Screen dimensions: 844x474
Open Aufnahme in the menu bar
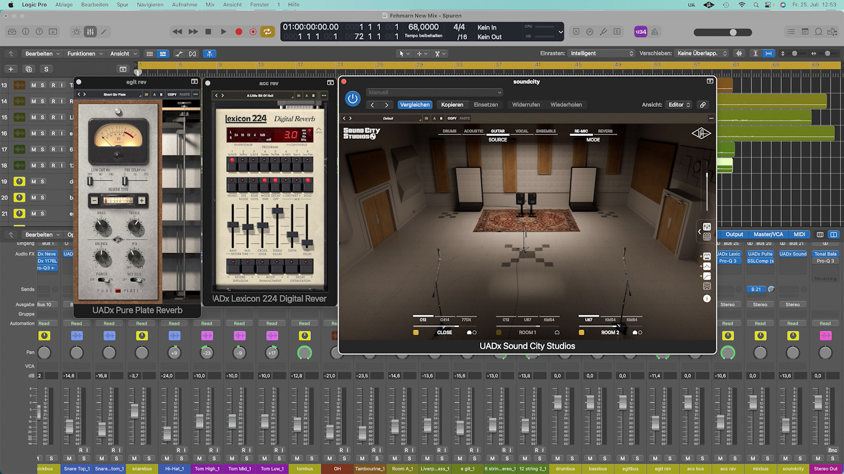pos(185,4)
